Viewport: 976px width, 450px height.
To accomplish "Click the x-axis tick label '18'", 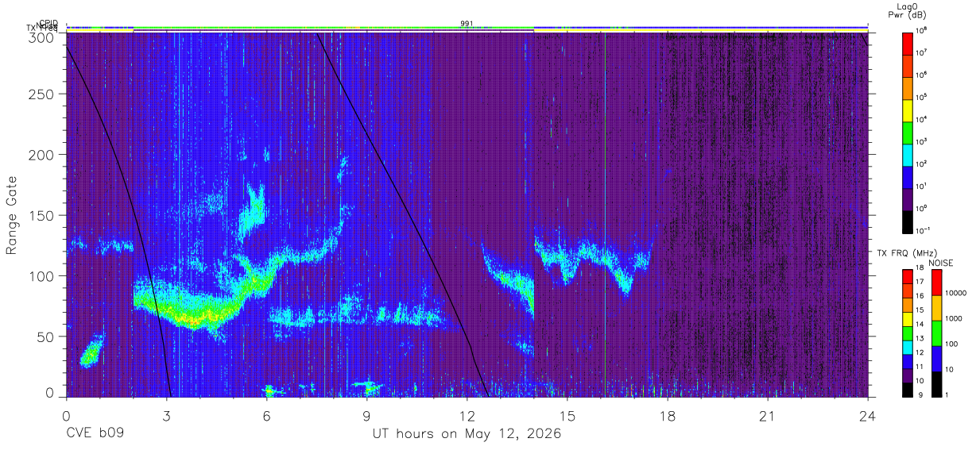I will click(668, 415).
